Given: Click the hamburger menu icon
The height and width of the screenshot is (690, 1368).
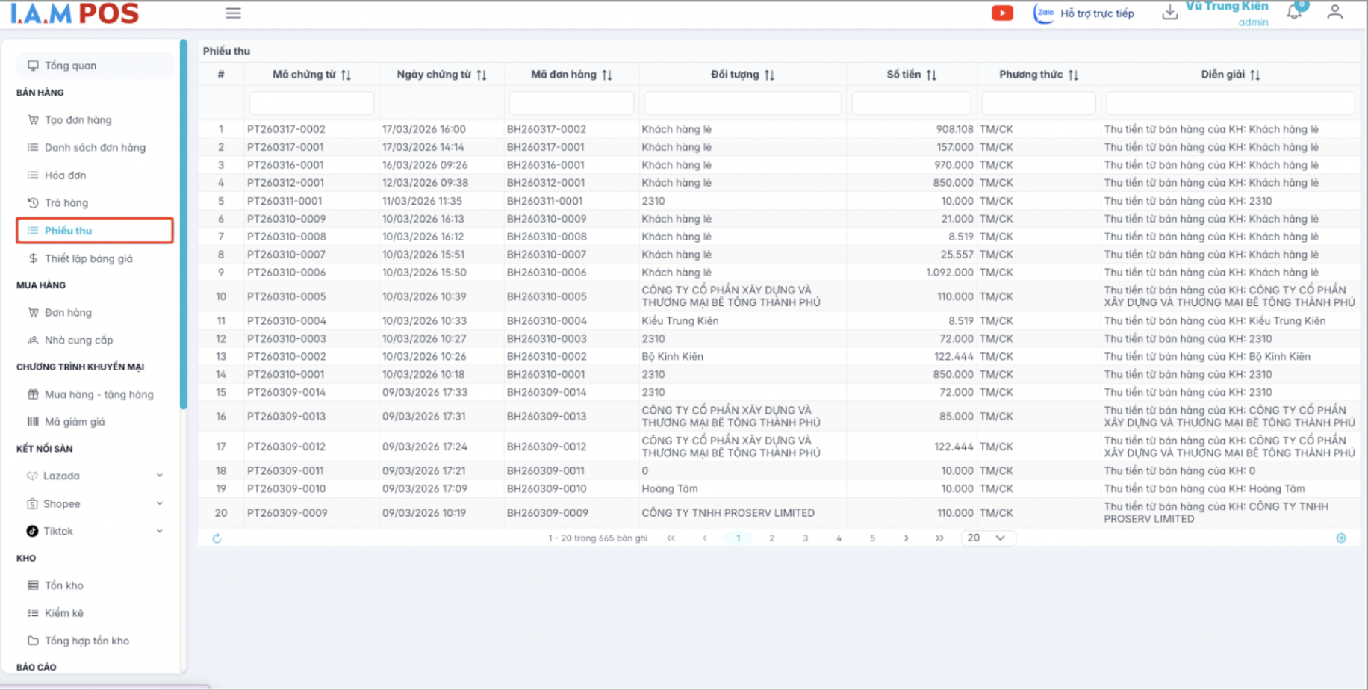Looking at the screenshot, I should coord(233,13).
